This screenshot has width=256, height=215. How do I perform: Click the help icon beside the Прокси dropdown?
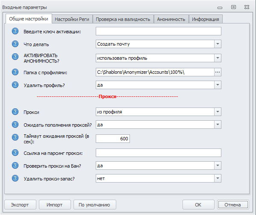coord(15,112)
